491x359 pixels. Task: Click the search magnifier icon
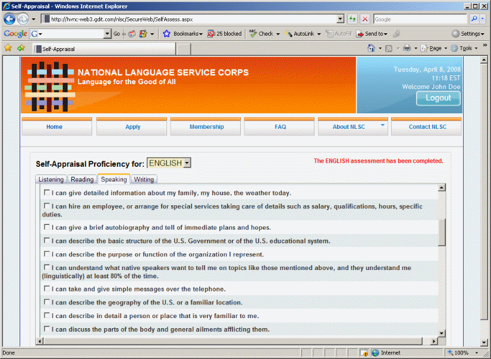474,19
